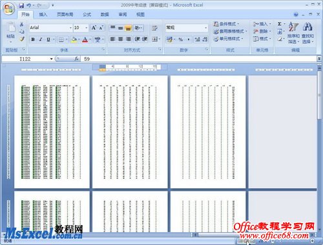Click Delete cells button

click(262, 32)
